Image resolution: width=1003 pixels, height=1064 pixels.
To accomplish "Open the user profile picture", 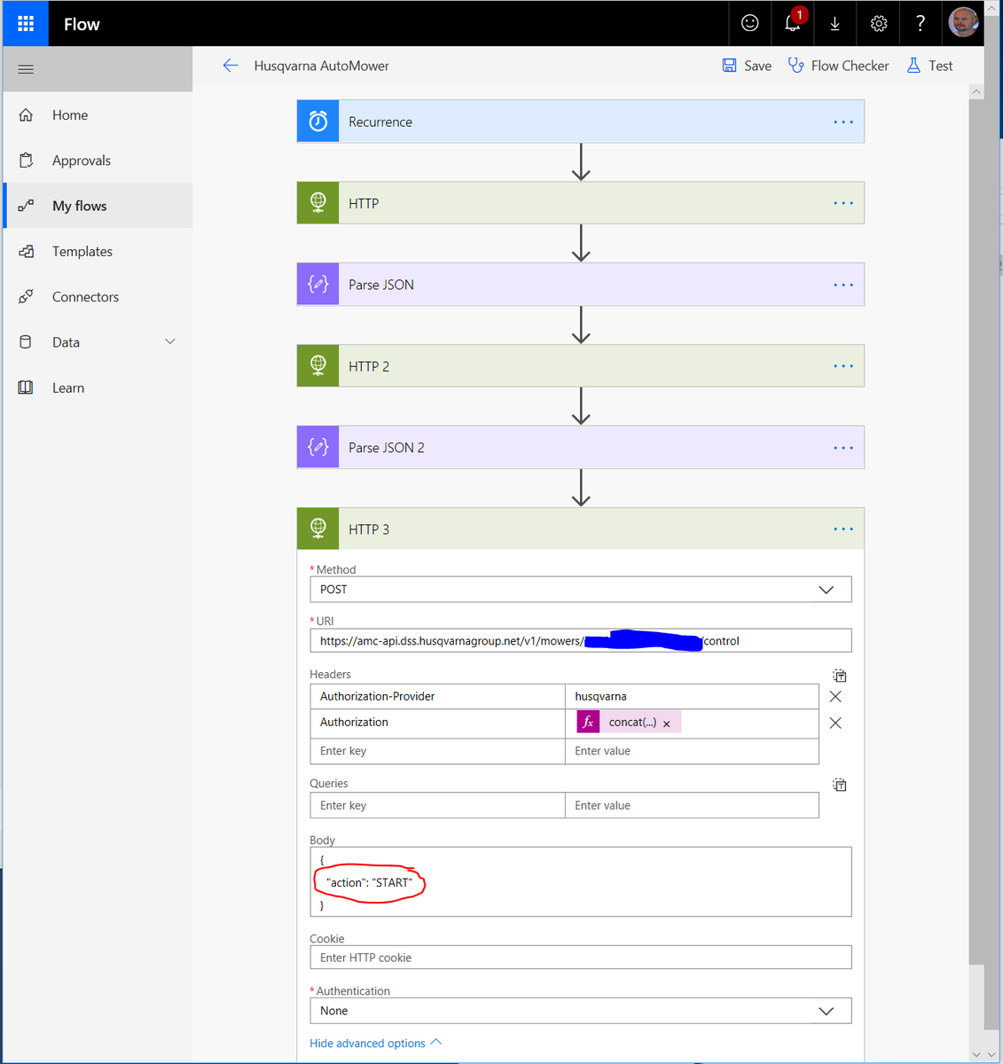I will click(x=963, y=23).
